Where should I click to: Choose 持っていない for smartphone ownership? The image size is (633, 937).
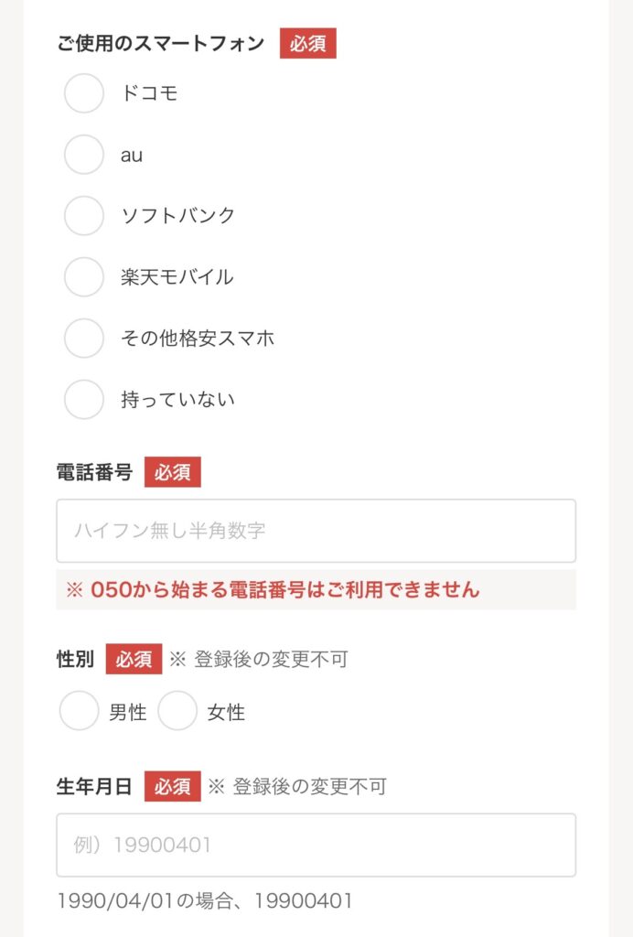click(x=83, y=400)
